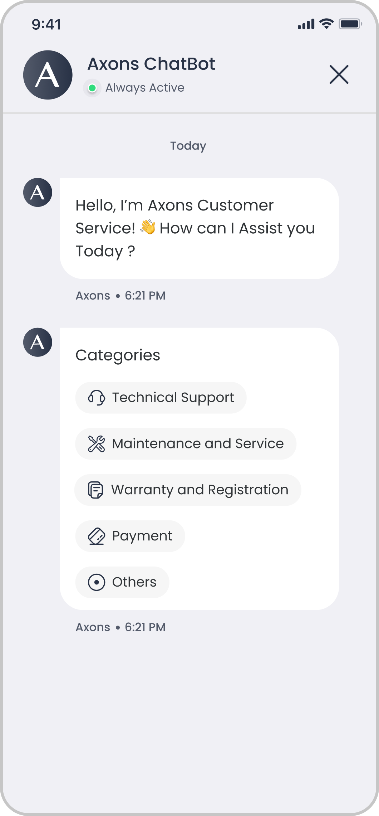Pick the Payment category chip
Viewport: 379px width, 816px height.
[x=142, y=536]
